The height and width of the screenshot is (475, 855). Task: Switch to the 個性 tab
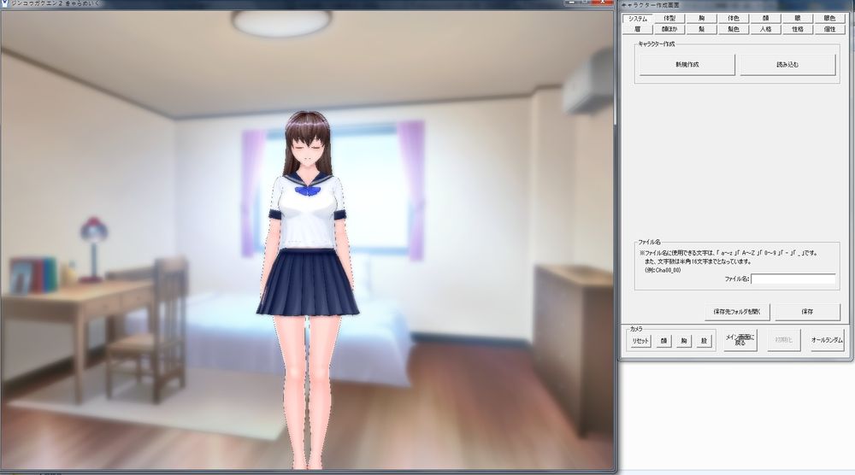point(829,29)
